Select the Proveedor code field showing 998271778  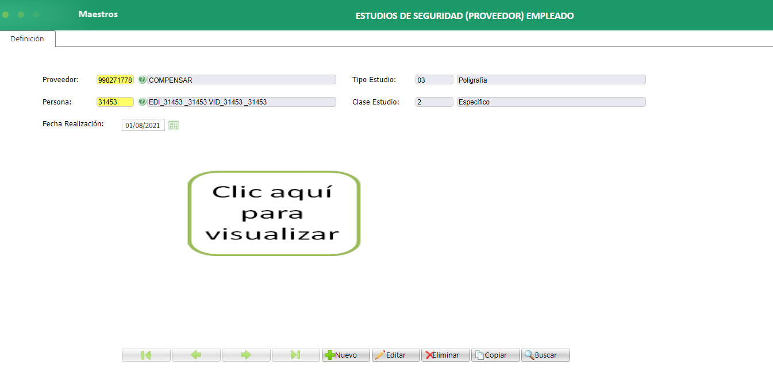pos(115,79)
